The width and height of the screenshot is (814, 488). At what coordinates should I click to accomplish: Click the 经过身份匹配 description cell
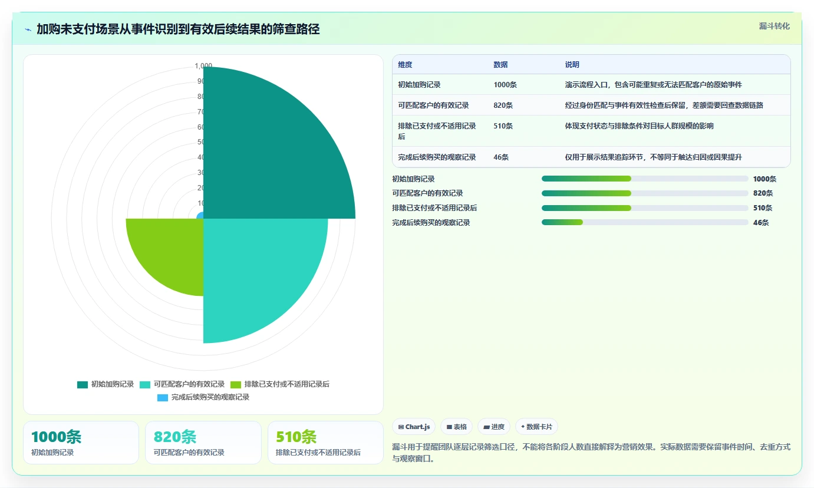(674, 105)
